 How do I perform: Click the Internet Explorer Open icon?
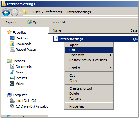pos(29,22)
